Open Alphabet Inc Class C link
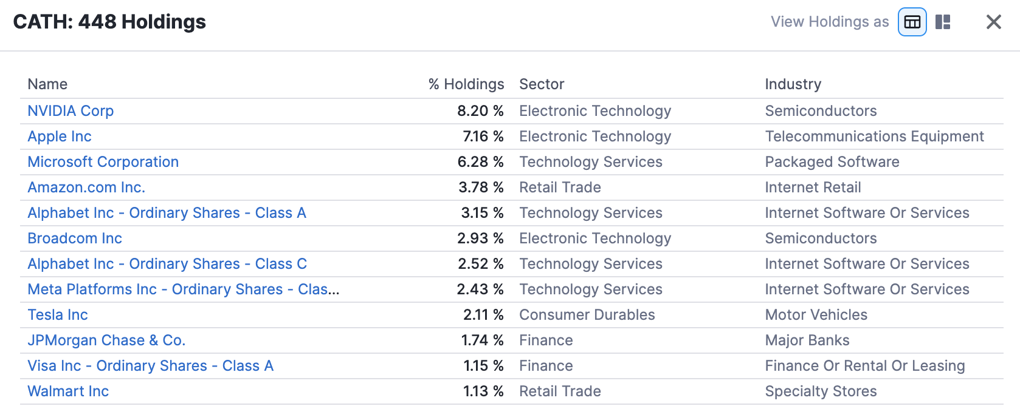The width and height of the screenshot is (1020, 409). pos(167,264)
